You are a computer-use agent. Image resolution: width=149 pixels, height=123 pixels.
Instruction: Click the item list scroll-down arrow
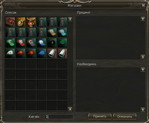click(x=70, y=109)
